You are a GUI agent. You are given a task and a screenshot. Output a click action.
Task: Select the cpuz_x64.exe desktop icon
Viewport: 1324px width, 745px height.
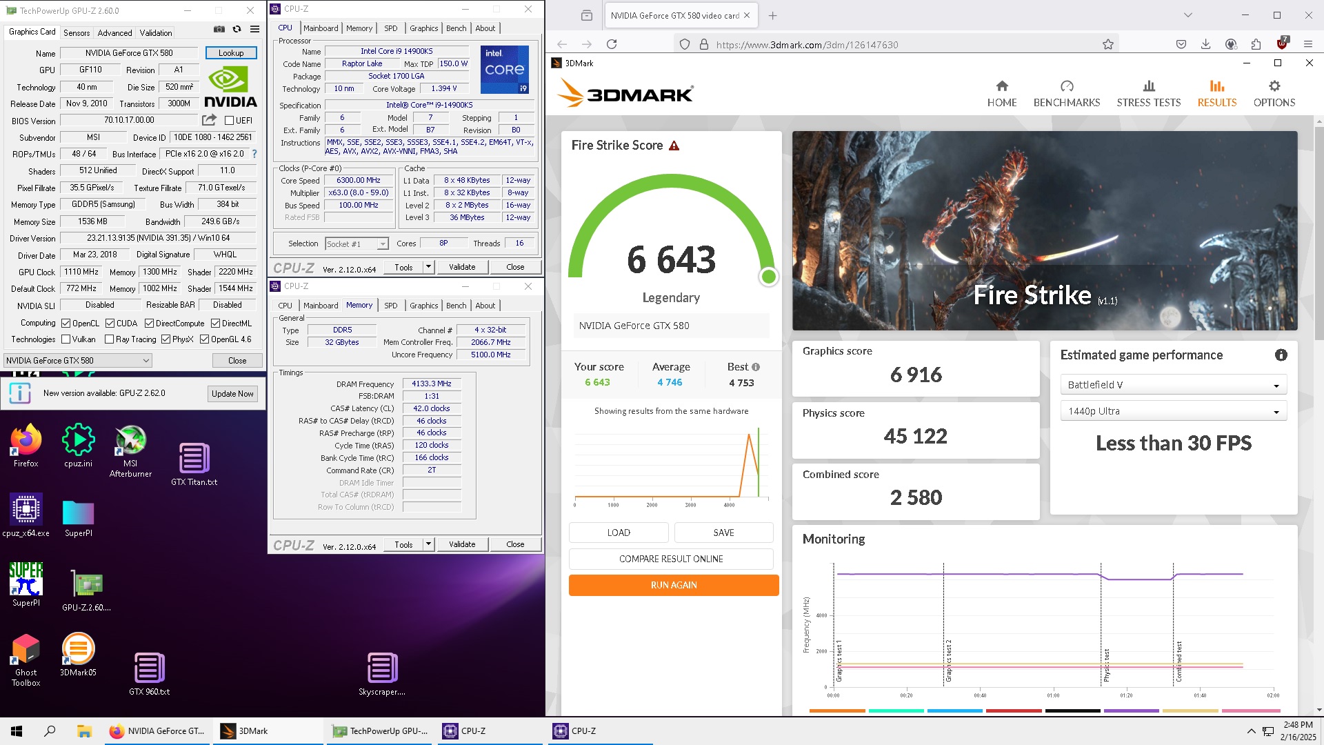26,515
